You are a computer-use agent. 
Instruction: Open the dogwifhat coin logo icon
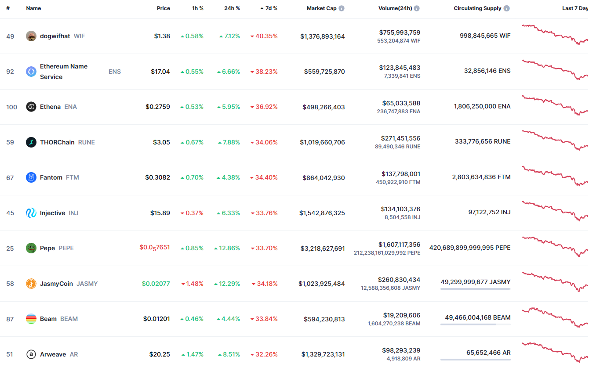(x=31, y=36)
